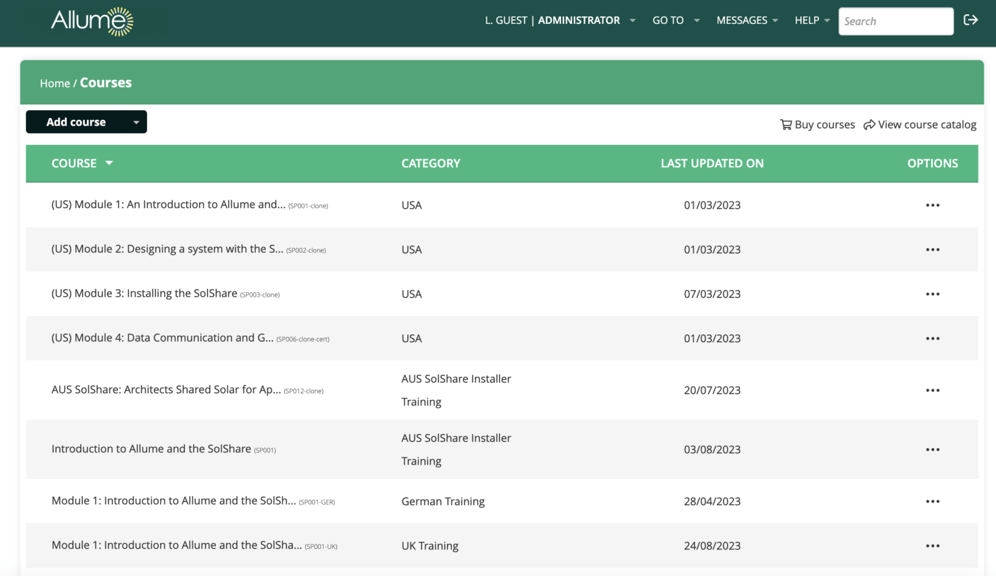Go to Home breadcrumb link
The image size is (996, 576).
54,84
